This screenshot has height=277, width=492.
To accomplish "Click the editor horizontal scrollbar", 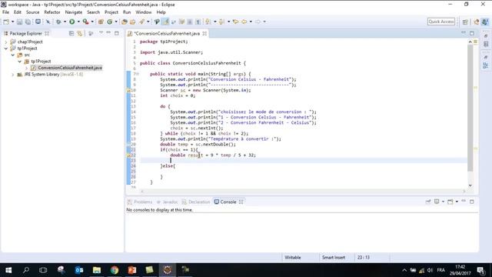I will 303,191.
